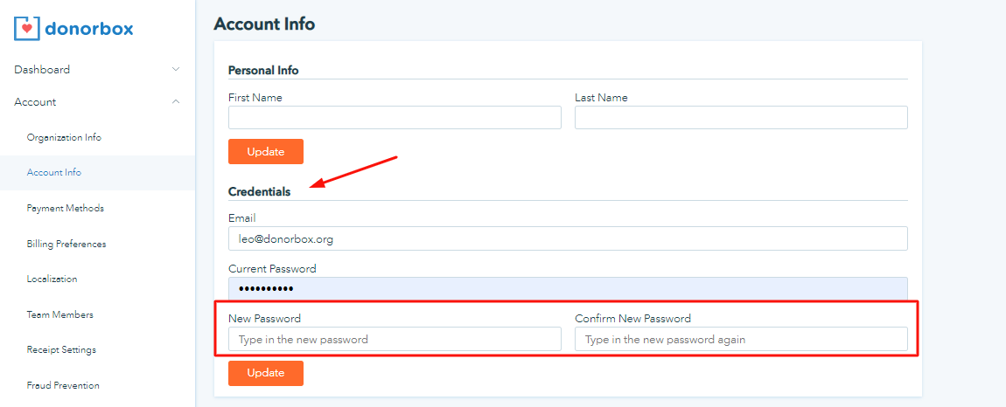Click the First Name input field
Viewport: 1006px width, 407px height.
tap(395, 118)
